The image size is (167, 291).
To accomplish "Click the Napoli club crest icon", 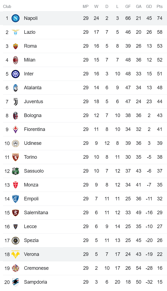I will coord(16,18).
